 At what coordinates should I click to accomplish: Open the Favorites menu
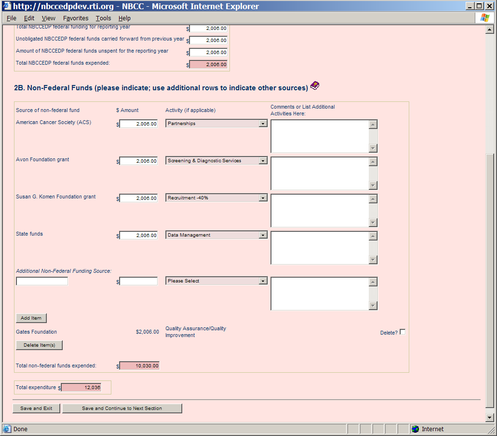click(x=76, y=18)
